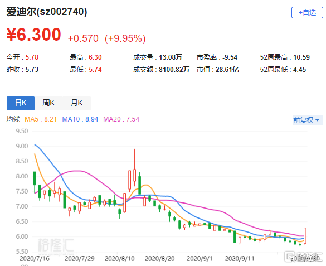Click y-axis label 9.50
The width and height of the screenshot is (326, 266).
point(22,131)
